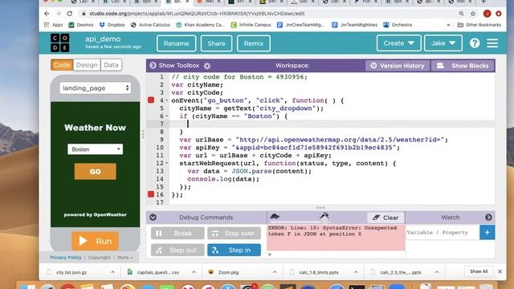The image size is (514, 289).
Task: Click the Variable / Property input field
Action: (x=443, y=232)
